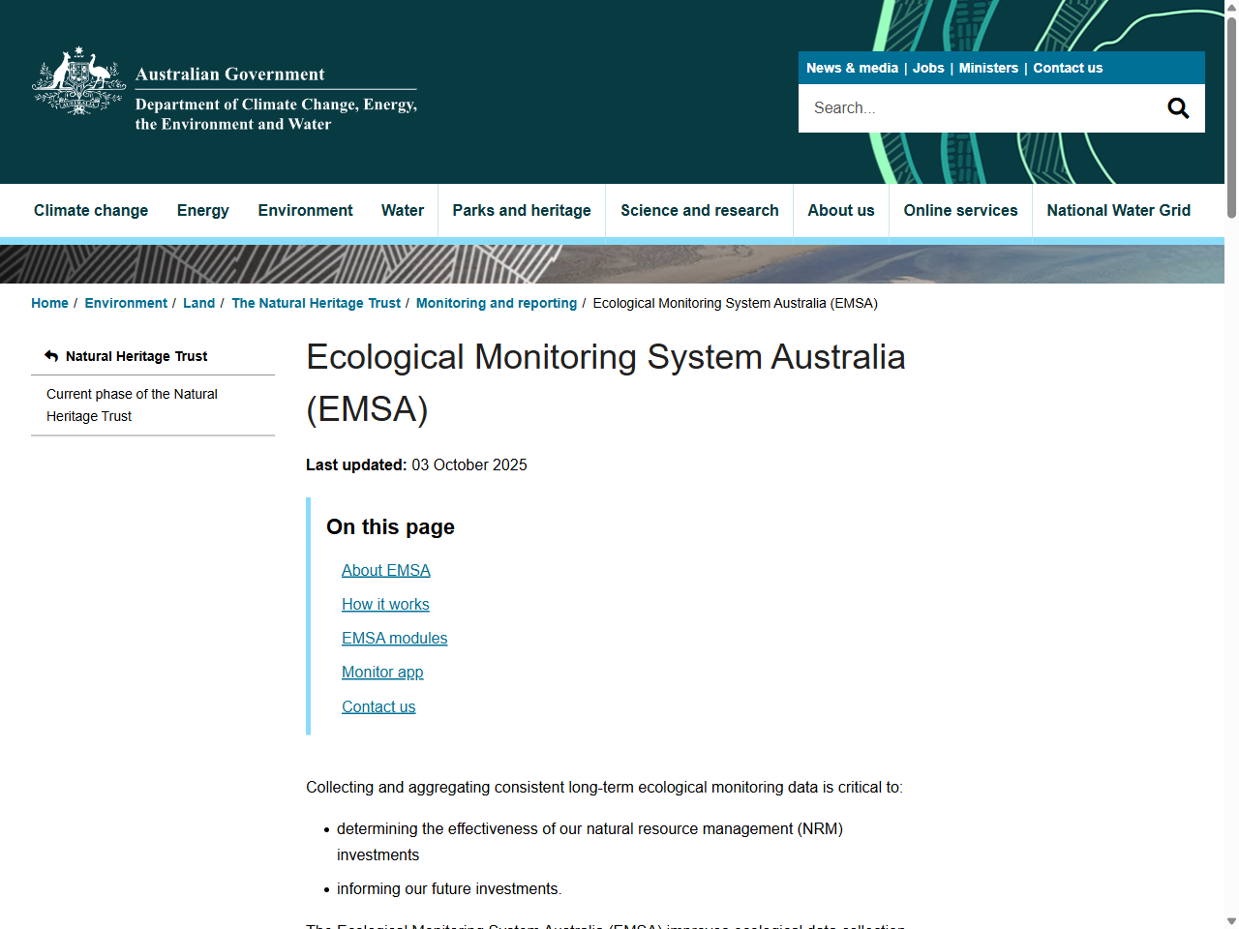1239x929 pixels.
Task: Open the Jobs link in the header
Action: (928, 68)
